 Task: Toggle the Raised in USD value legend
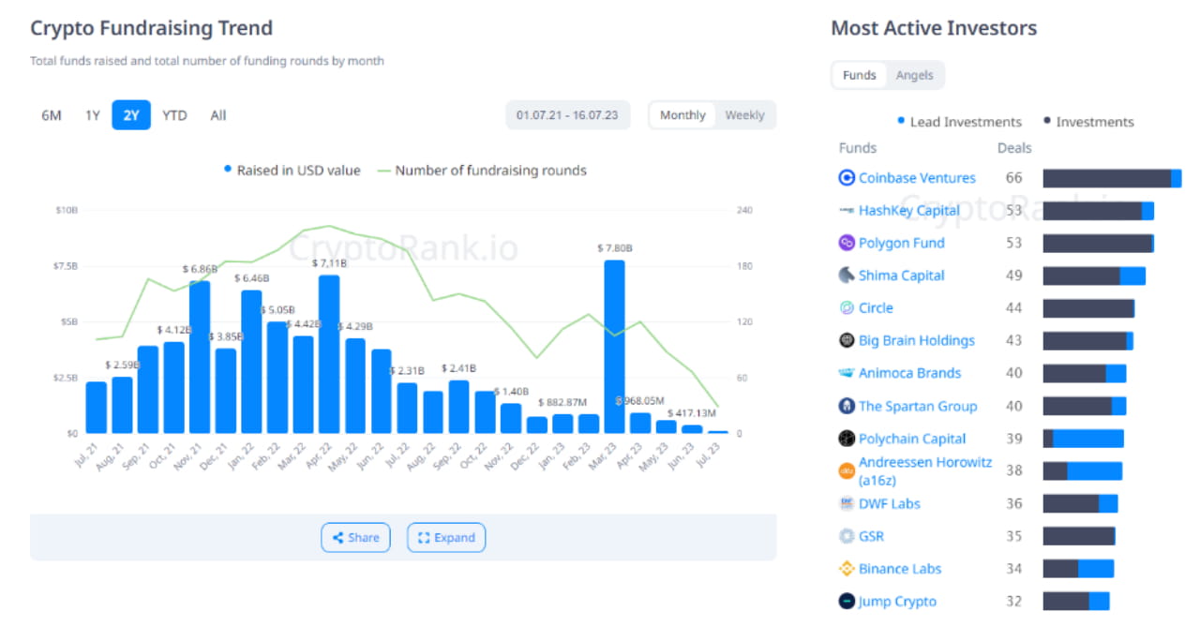293,170
